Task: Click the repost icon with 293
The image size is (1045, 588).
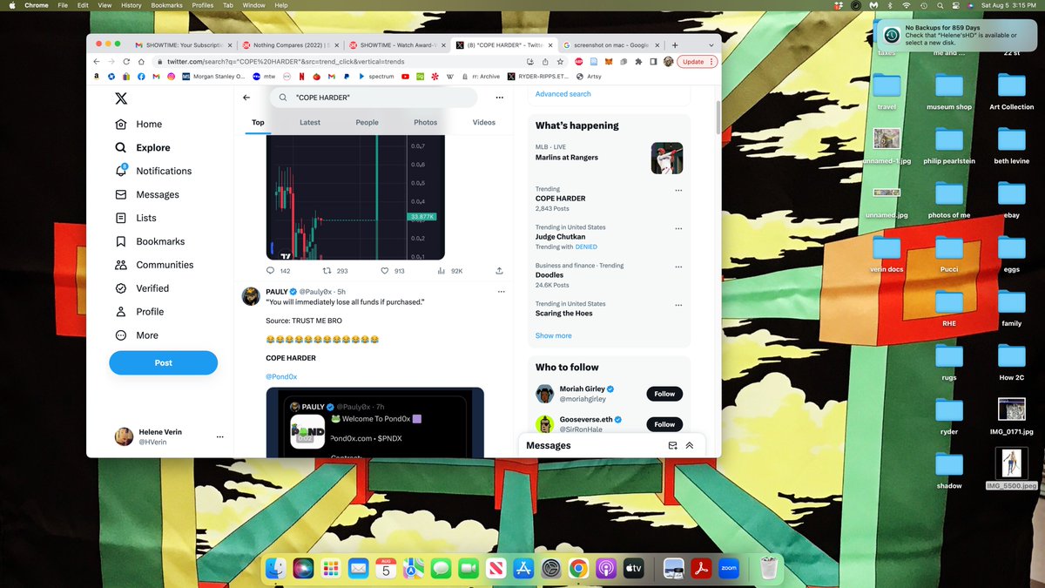Action: [x=327, y=271]
